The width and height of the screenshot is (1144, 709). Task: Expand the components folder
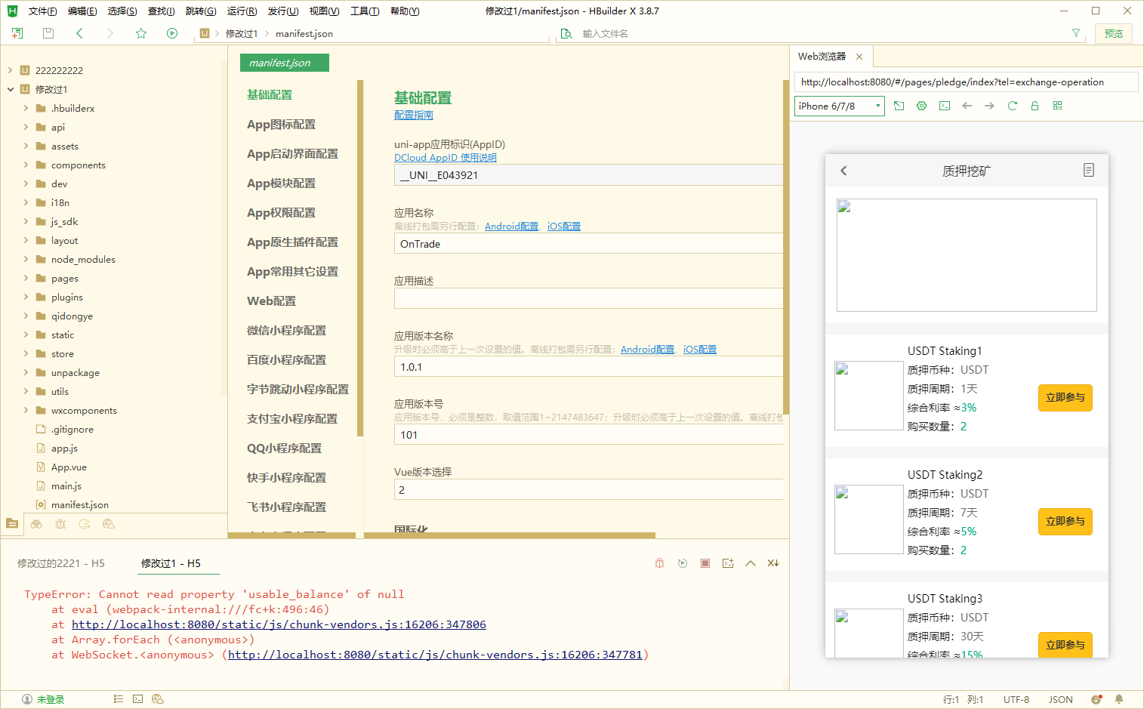coord(26,165)
